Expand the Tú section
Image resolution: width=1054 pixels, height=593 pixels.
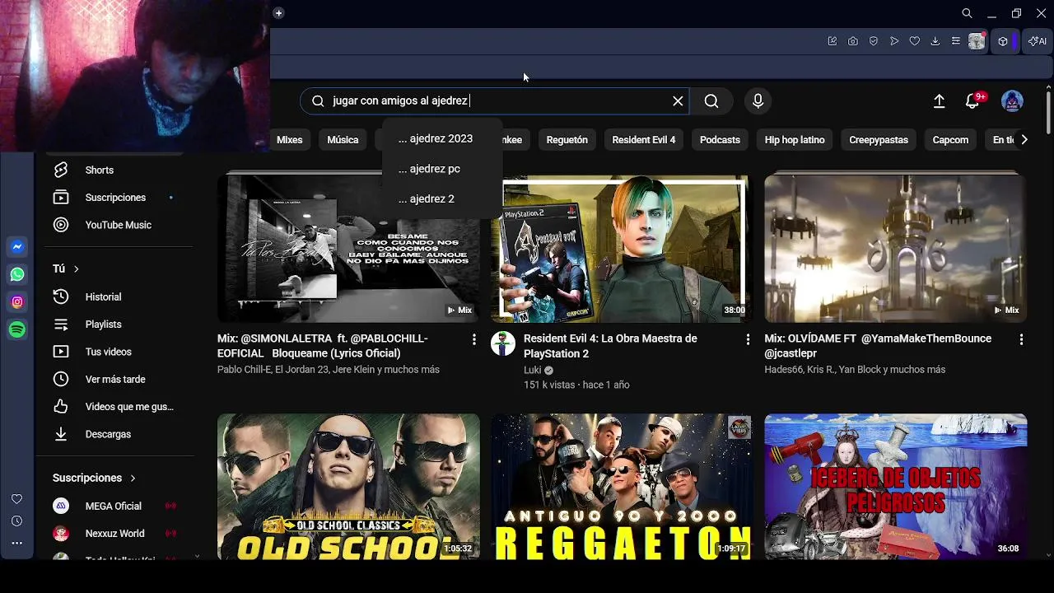66,268
